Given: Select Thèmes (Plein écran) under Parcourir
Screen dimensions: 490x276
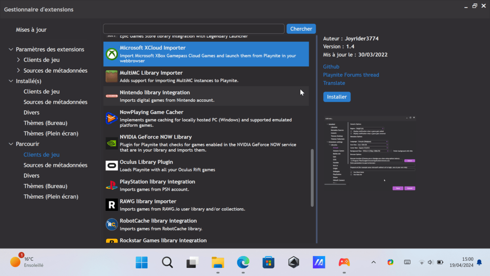Looking at the screenshot, I should point(51,197).
